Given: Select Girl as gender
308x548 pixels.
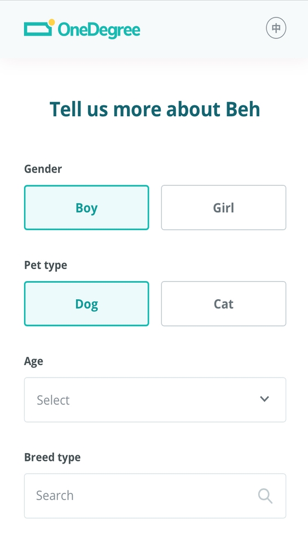Looking at the screenshot, I should [224, 208].
